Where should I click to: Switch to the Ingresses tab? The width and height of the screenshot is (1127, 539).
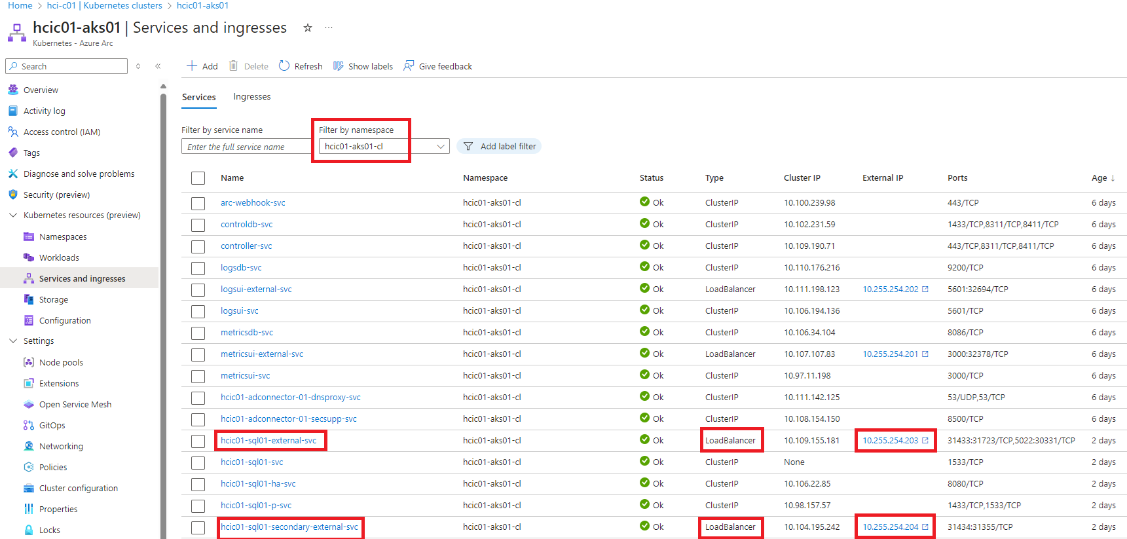(251, 97)
